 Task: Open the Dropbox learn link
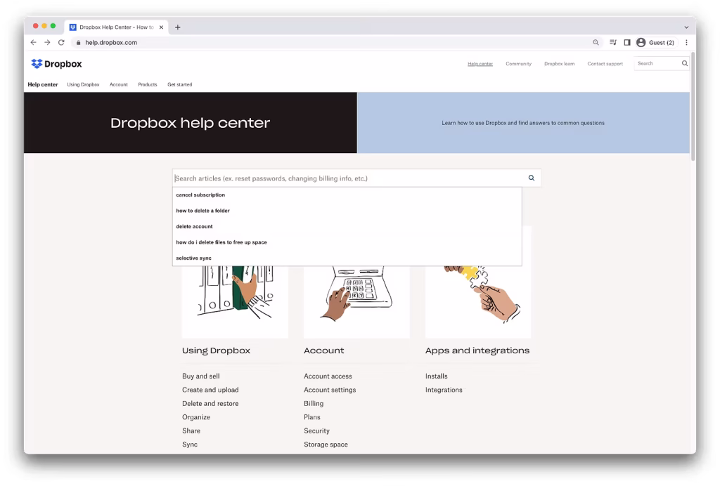(559, 64)
